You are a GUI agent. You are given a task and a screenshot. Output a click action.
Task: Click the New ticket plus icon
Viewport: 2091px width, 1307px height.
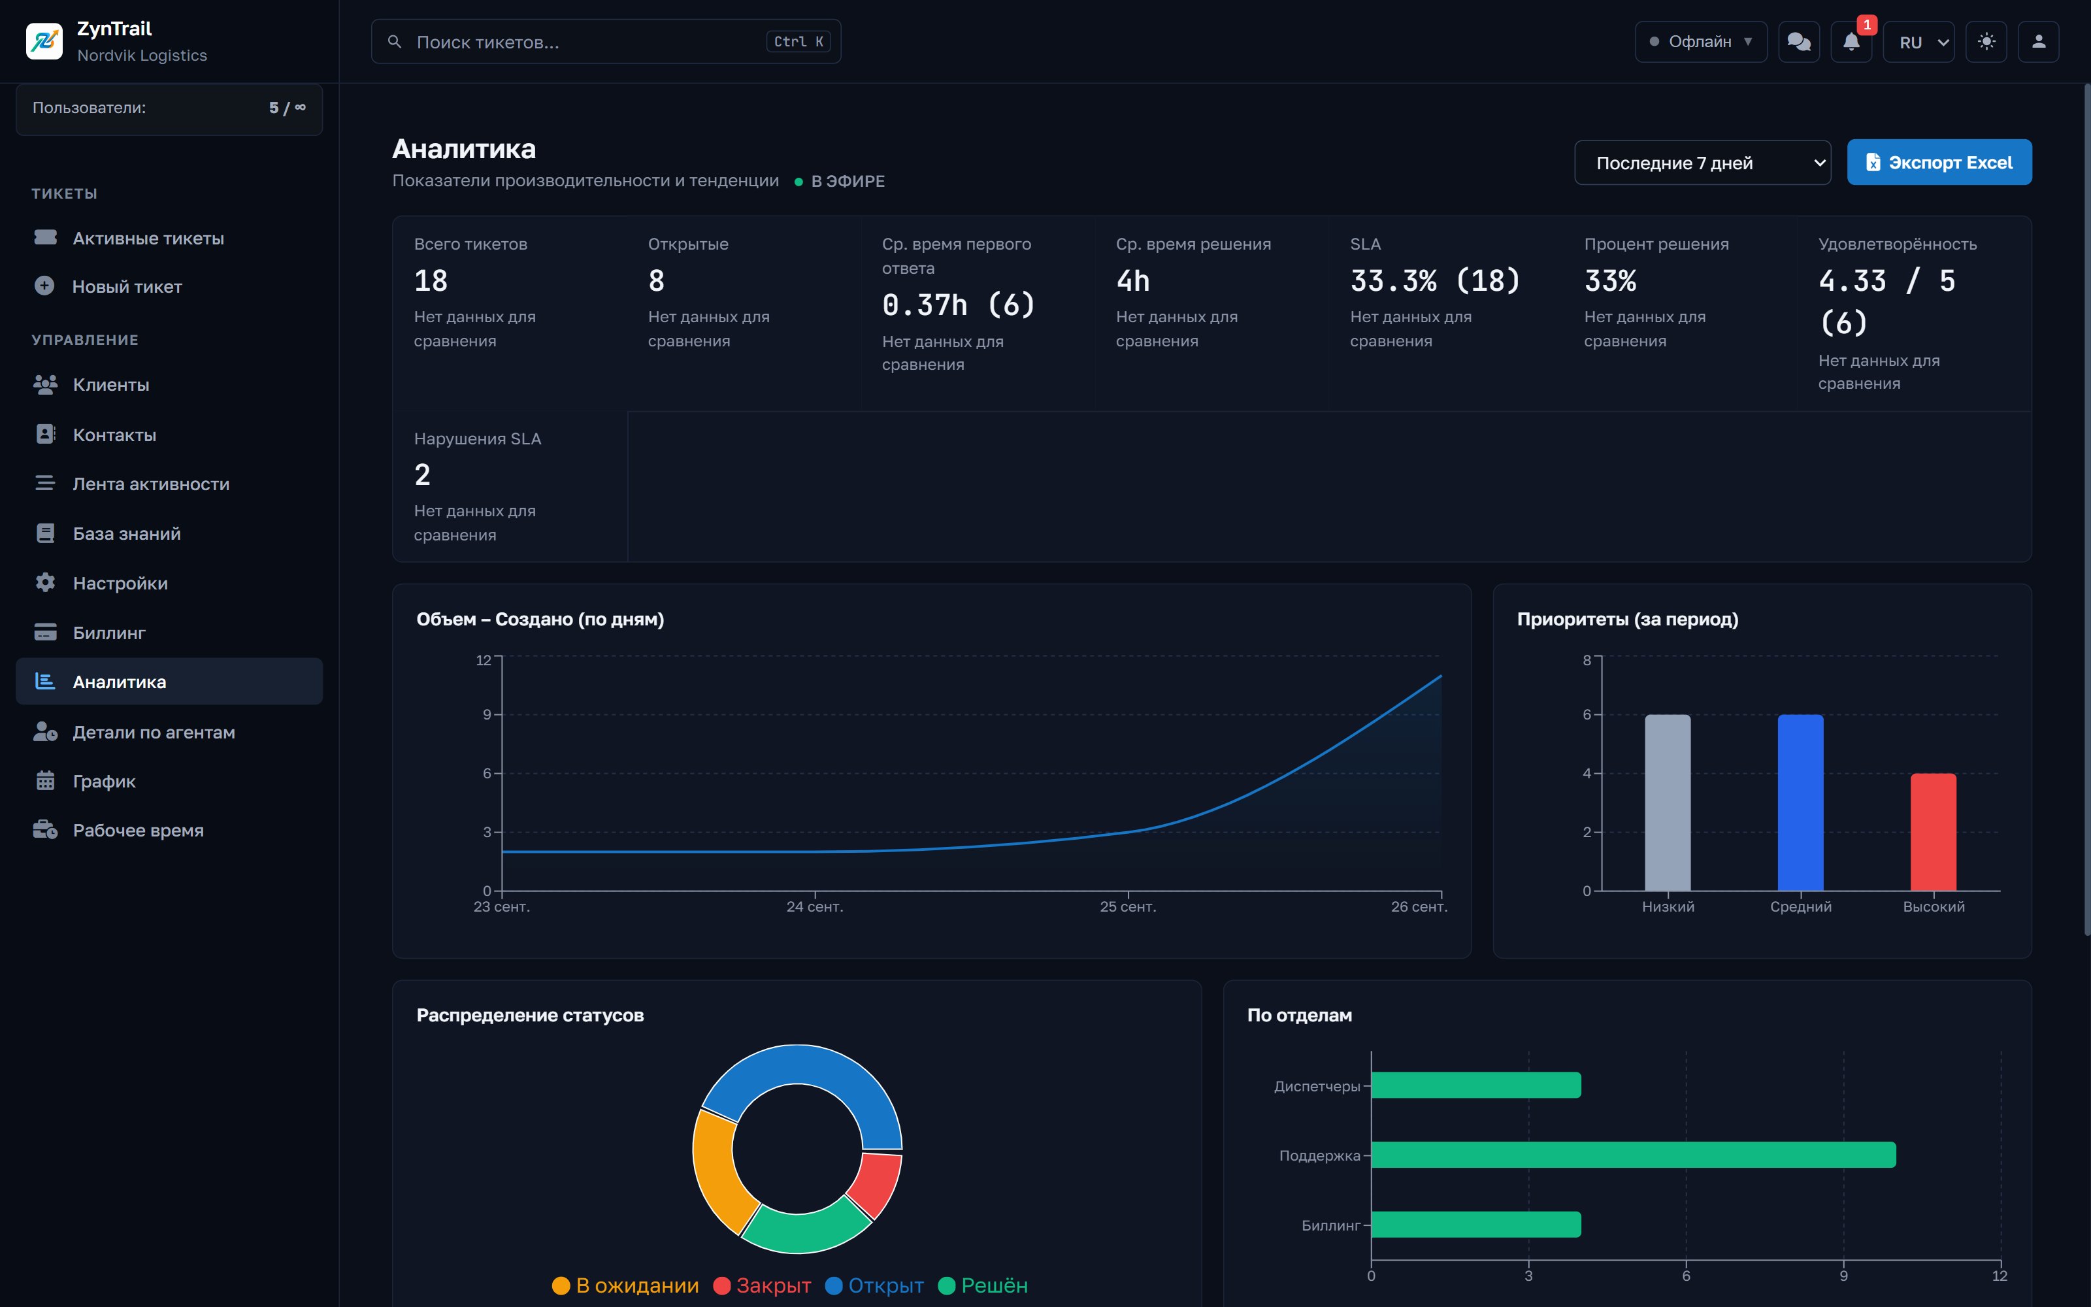coord(45,286)
